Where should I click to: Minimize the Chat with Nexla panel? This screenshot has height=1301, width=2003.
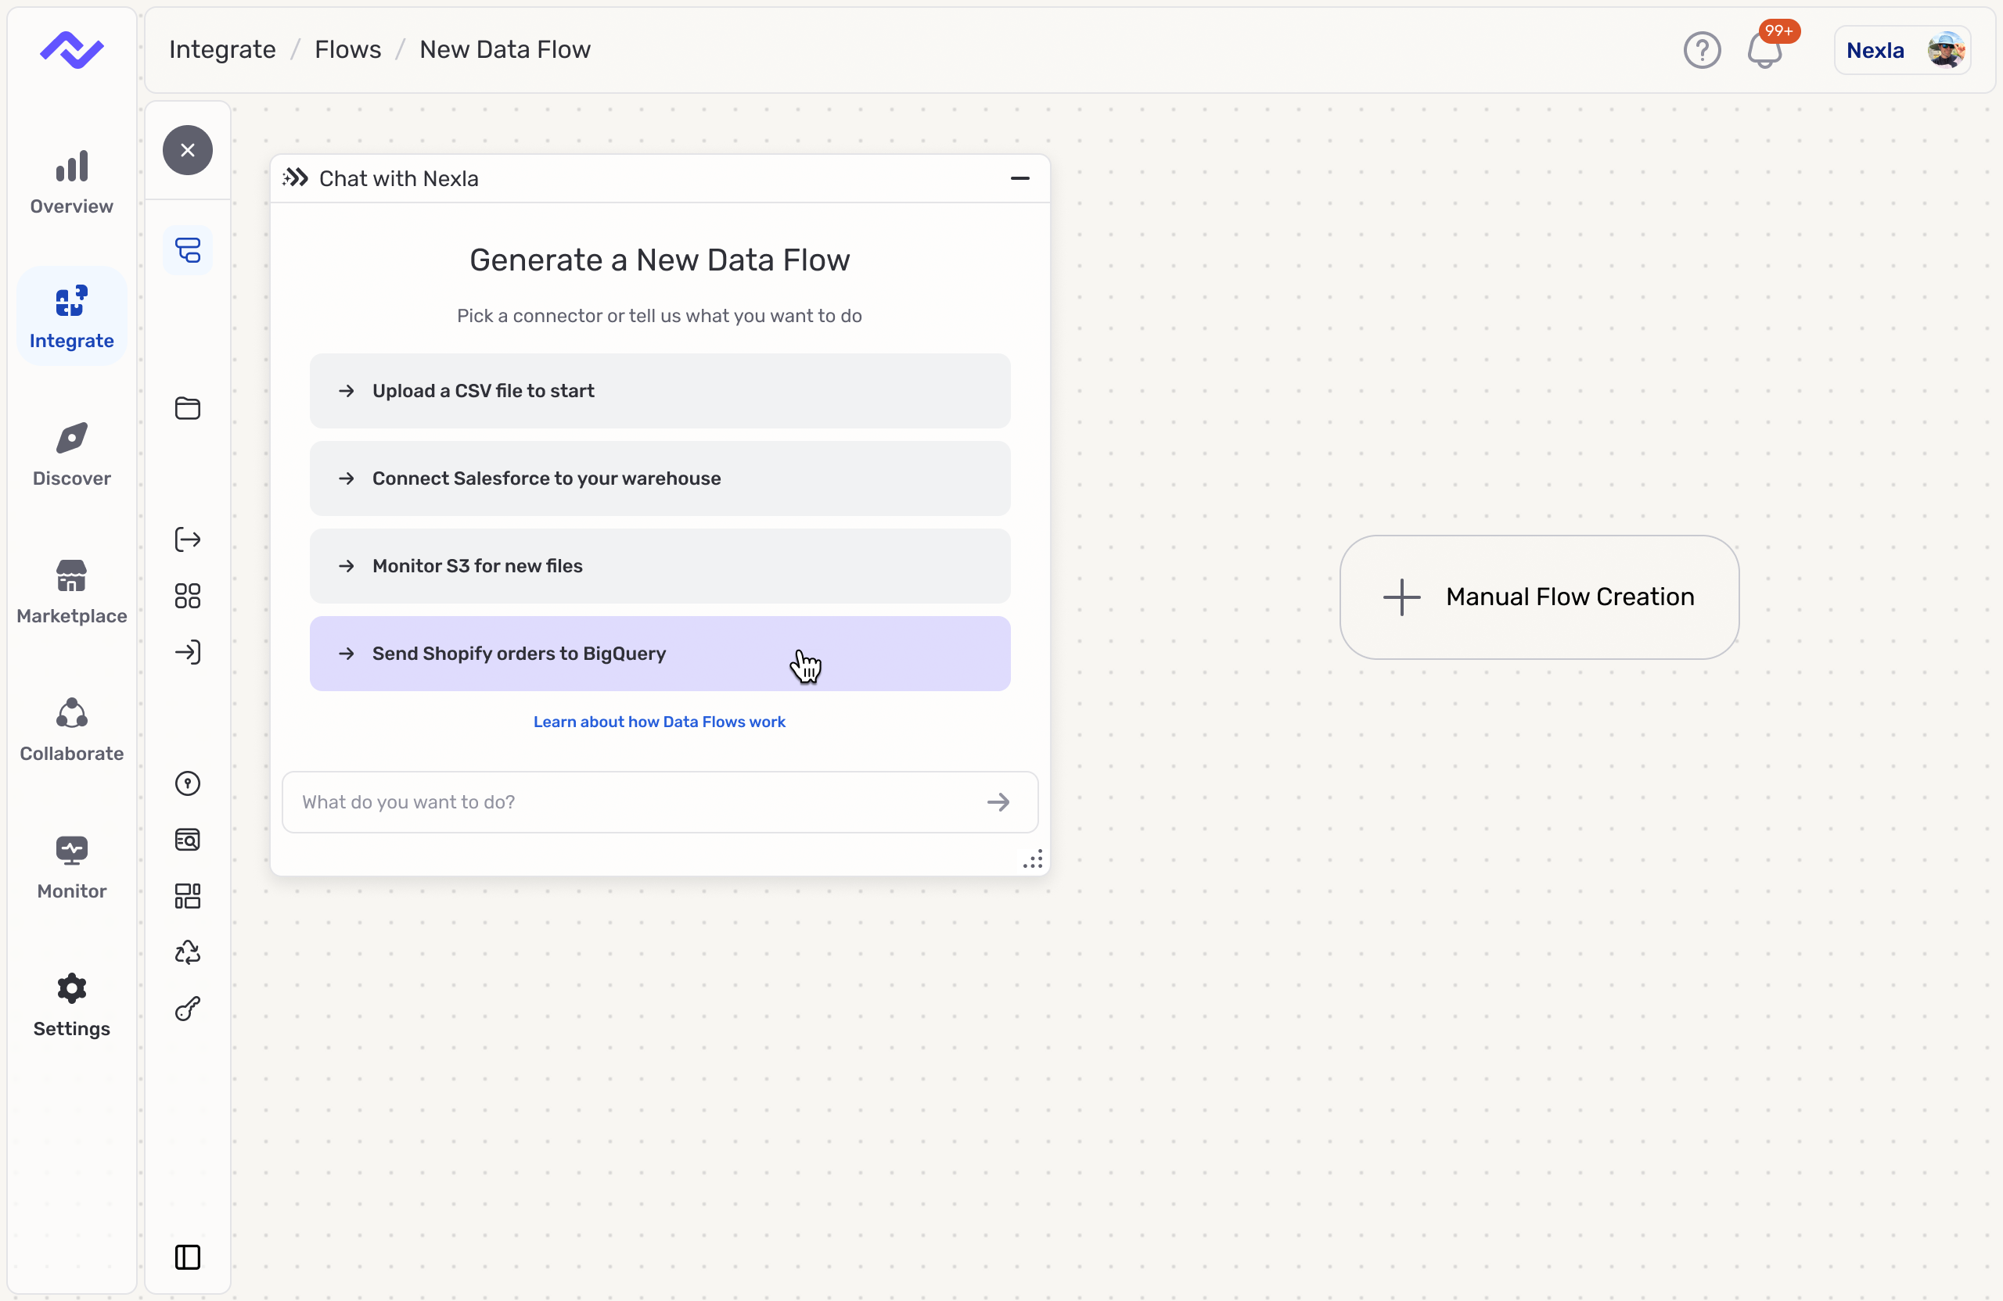point(1020,178)
